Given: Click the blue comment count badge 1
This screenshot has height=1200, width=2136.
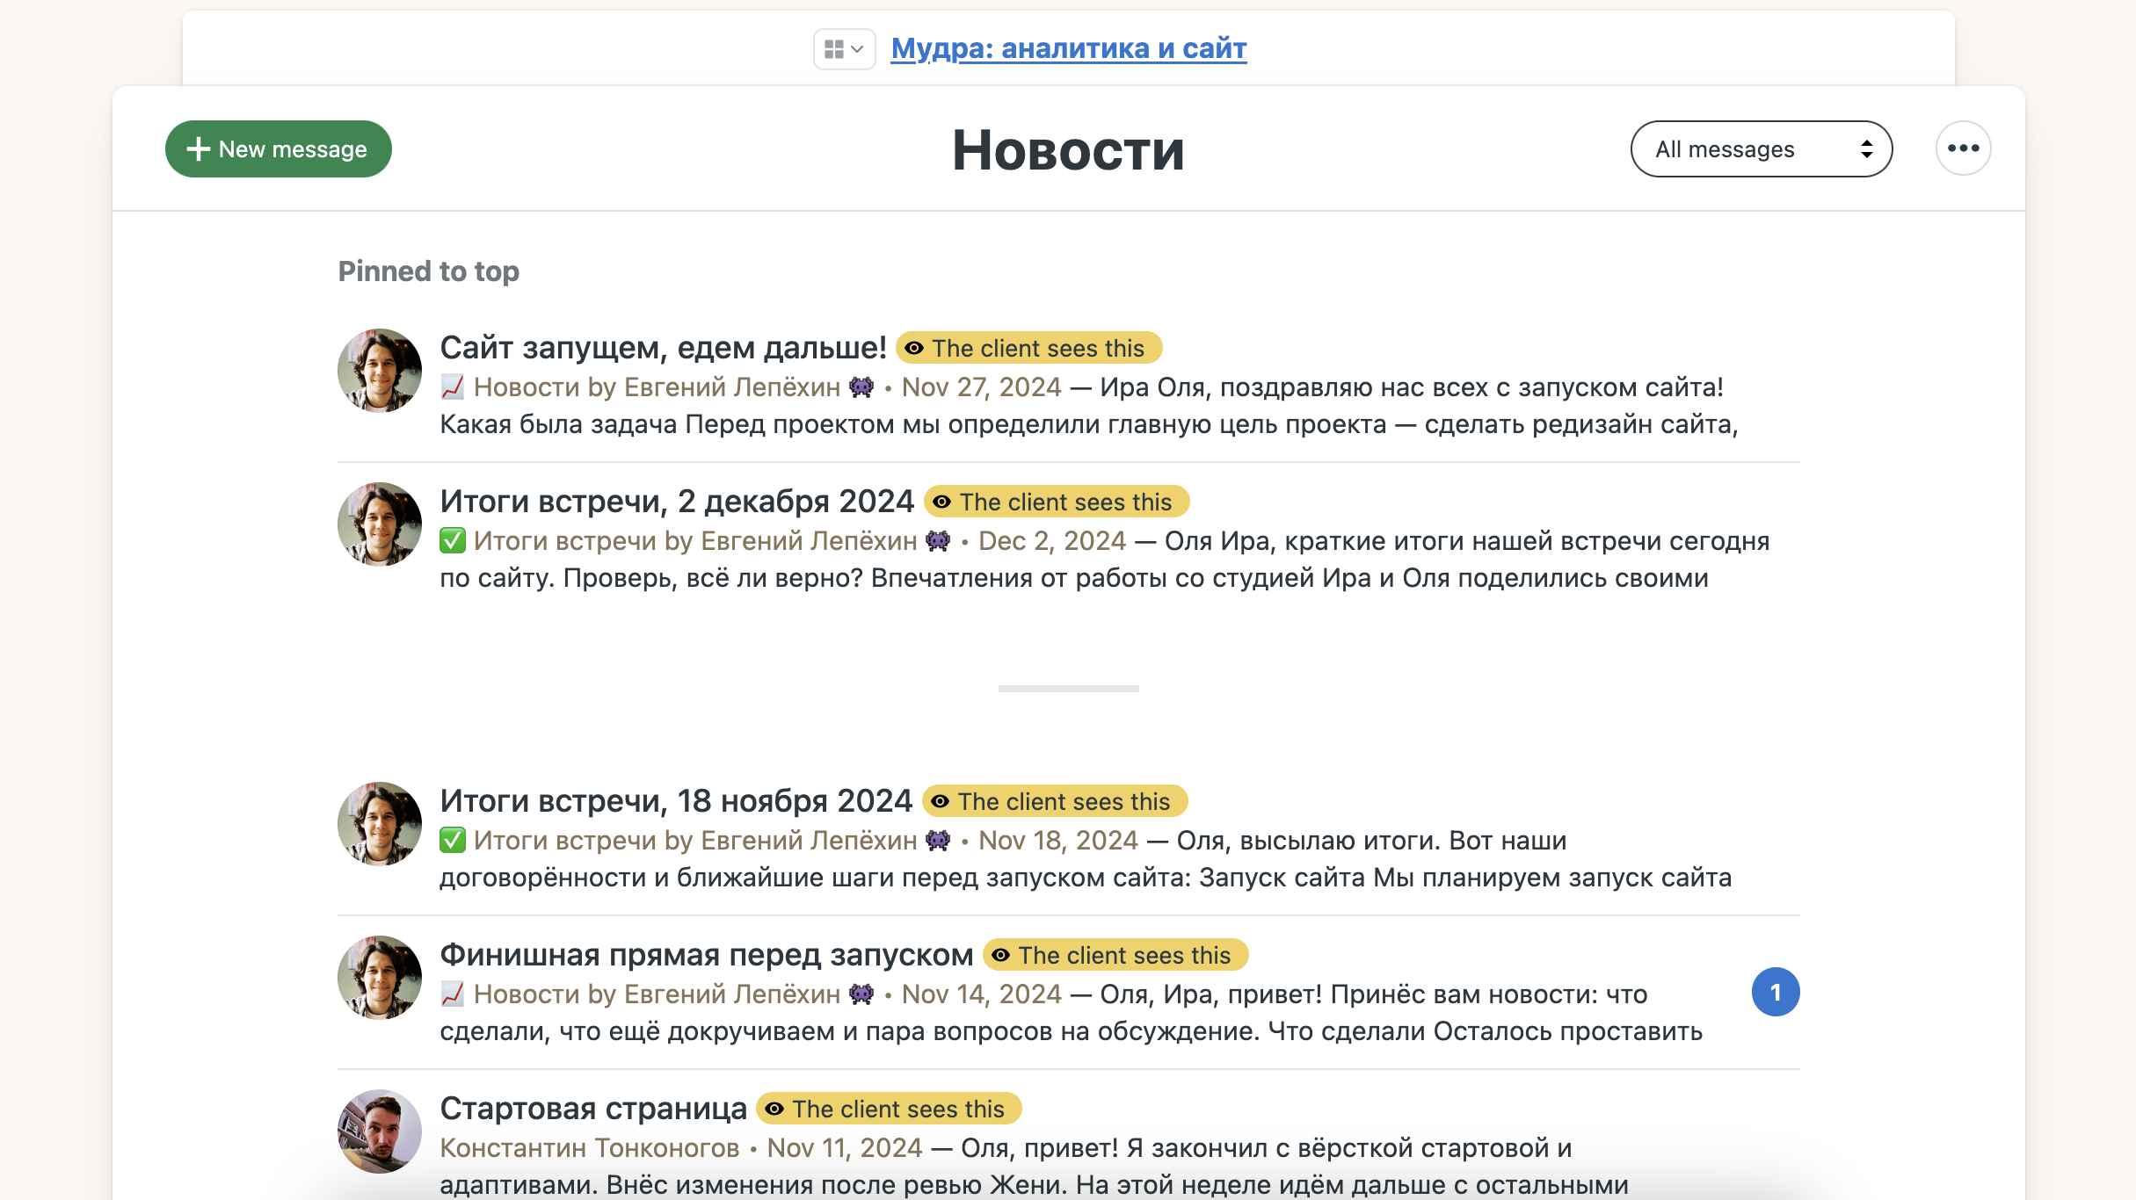Looking at the screenshot, I should click(1775, 993).
